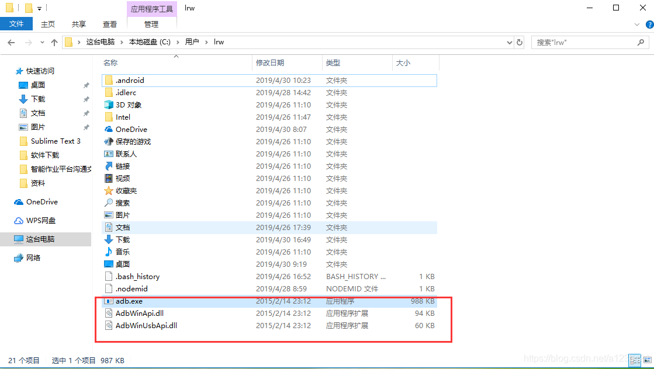
Task: Switch to the 查看 ribbon tab
Action: coord(110,24)
